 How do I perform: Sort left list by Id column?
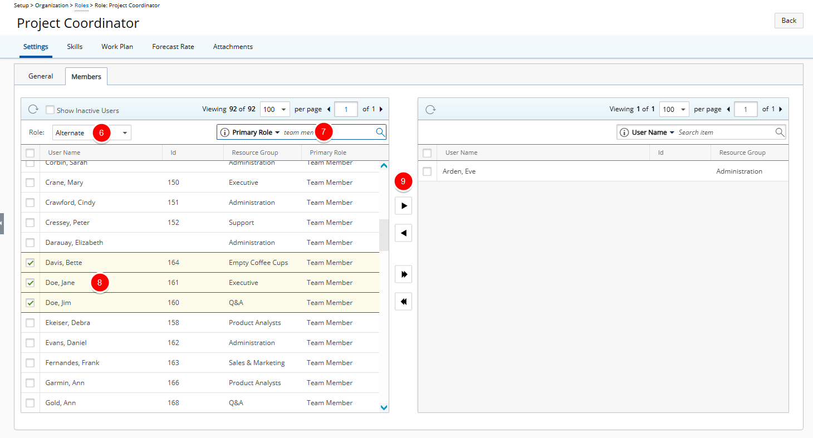point(173,152)
